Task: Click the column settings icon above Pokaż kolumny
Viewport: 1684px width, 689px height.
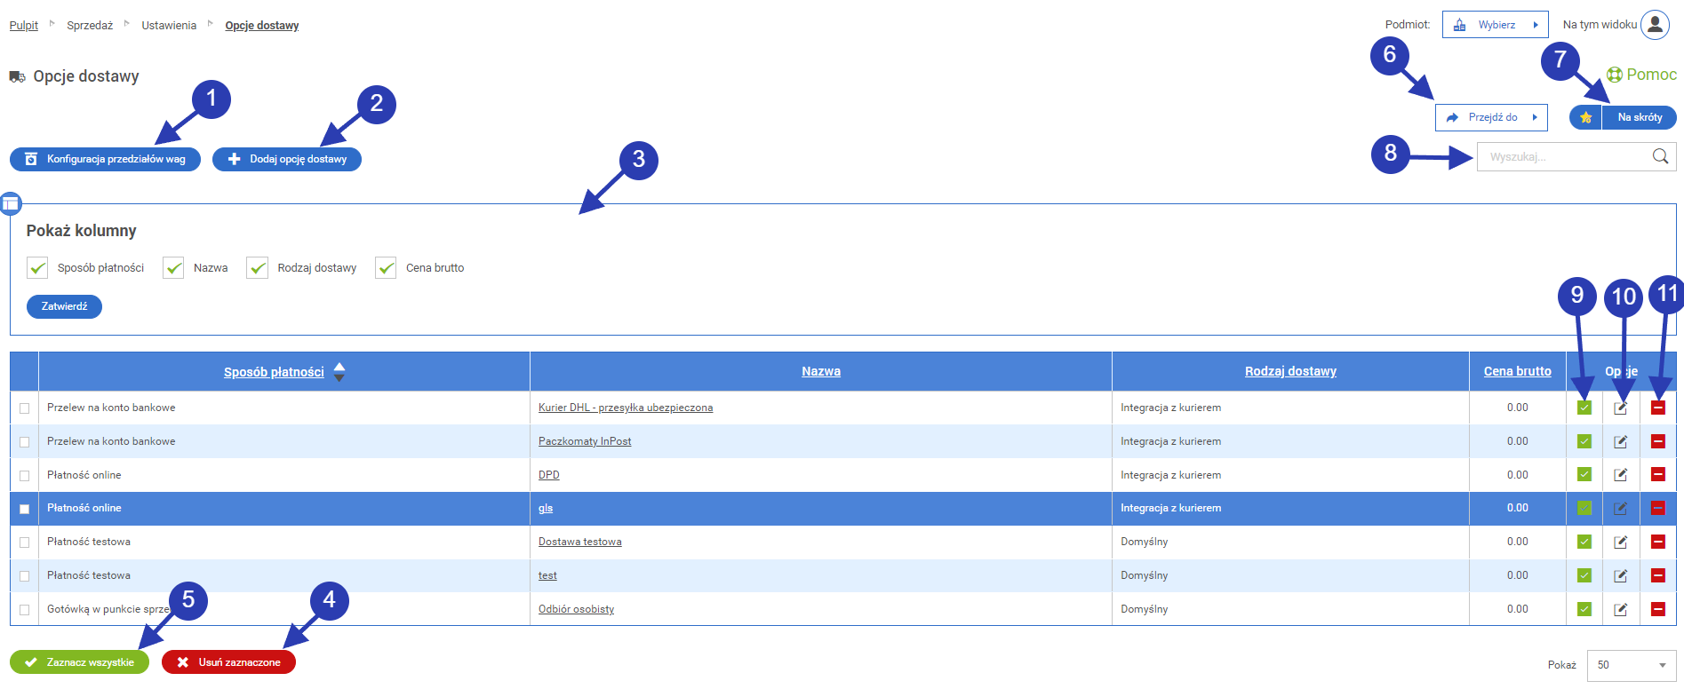Action: [x=11, y=203]
